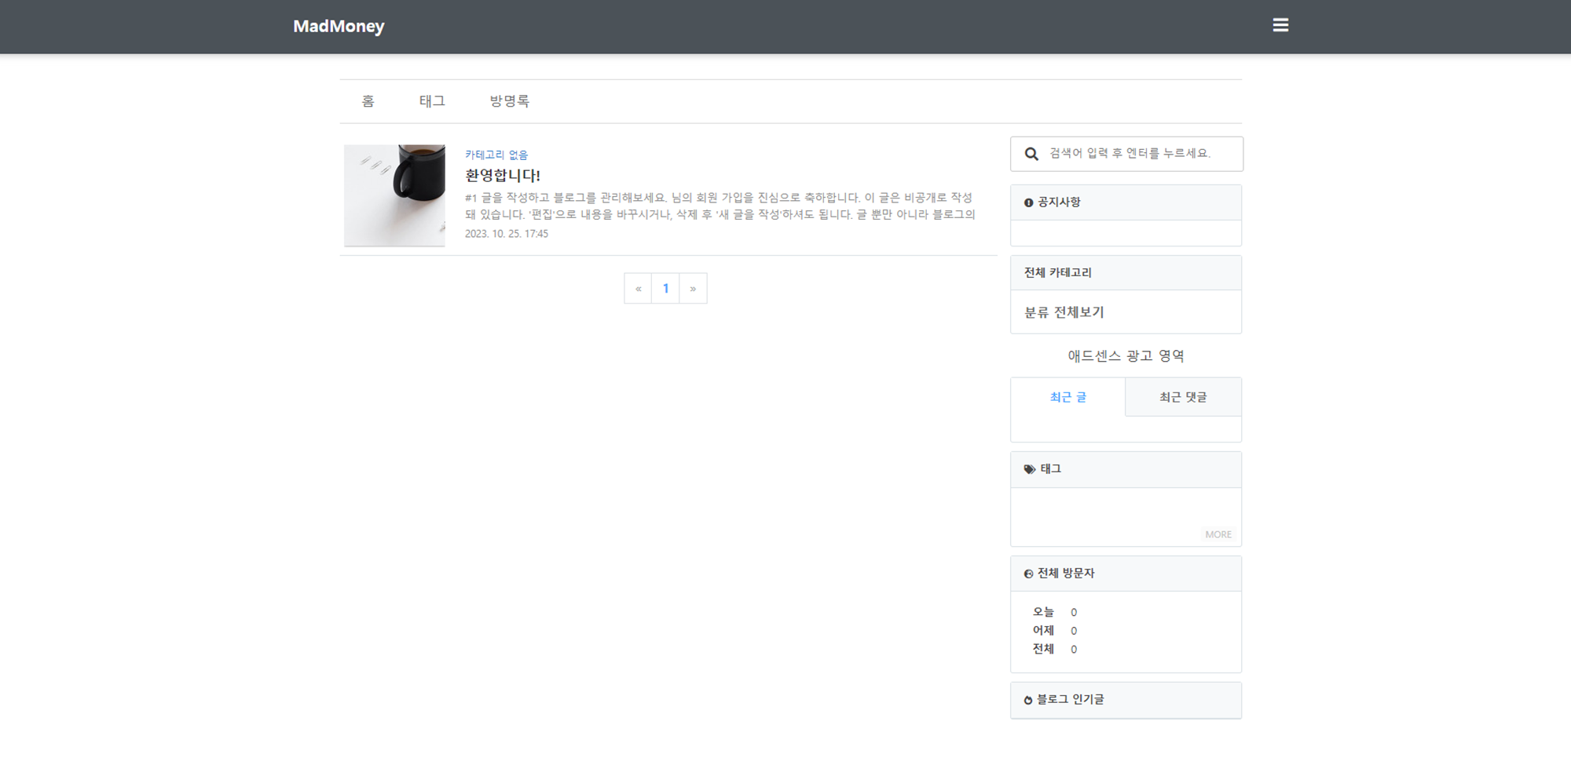Open the hamburger menu icon

(x=1280, y=25)
